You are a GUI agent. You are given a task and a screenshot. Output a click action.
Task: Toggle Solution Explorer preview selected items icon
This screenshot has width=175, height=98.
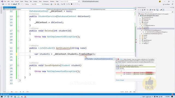163,10
